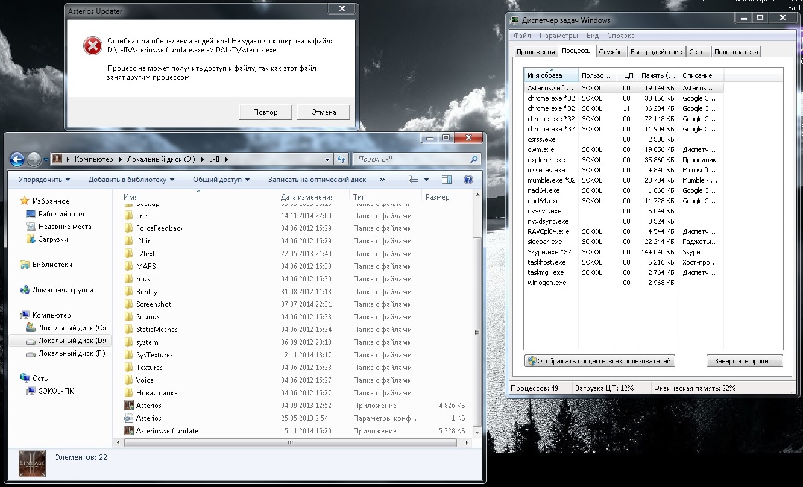This screenshot has height=487, width=803.
Task: Select Локальный диск (C:) in sidebar
Action: click(66, 328)
